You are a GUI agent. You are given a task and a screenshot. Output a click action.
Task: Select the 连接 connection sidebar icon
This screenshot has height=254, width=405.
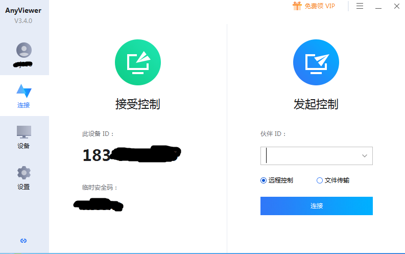pos(24,90)
